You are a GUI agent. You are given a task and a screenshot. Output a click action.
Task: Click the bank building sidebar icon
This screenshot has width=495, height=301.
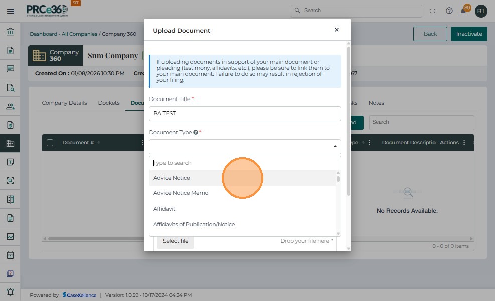pos(10,32)
